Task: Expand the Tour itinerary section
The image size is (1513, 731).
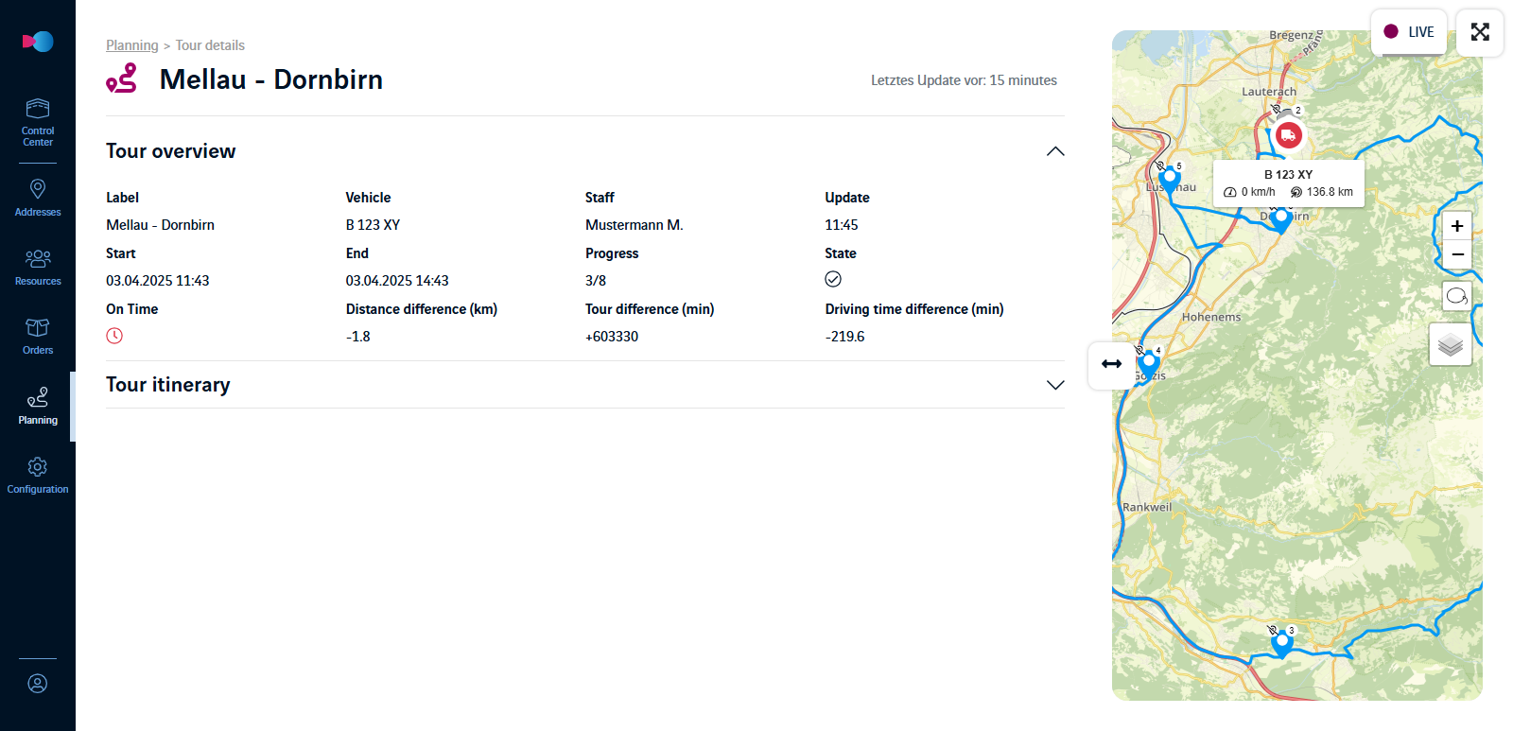Action: (1055, 385)
